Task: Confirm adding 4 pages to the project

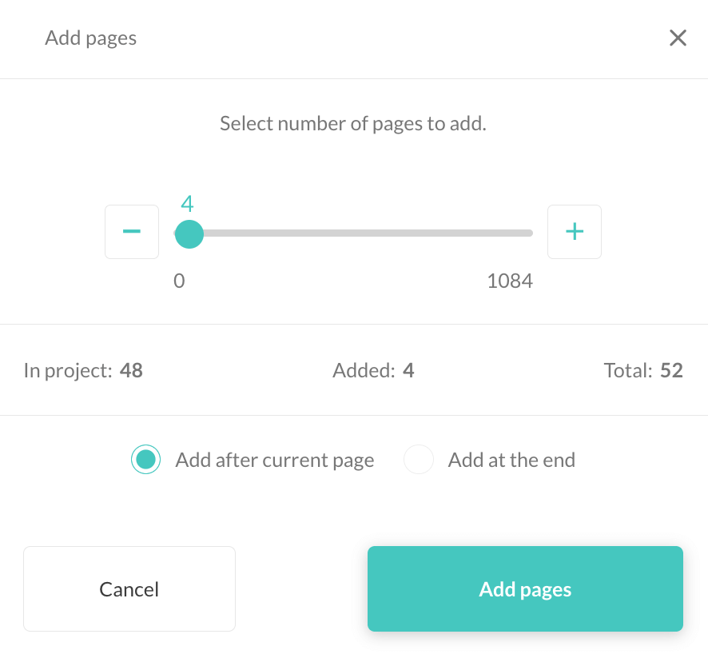Action: [x=525, y=588]
